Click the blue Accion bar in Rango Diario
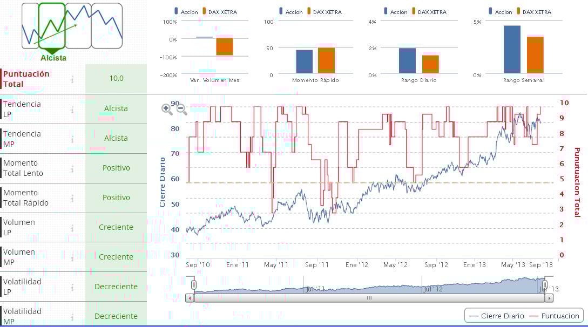 tap(407, 60)
